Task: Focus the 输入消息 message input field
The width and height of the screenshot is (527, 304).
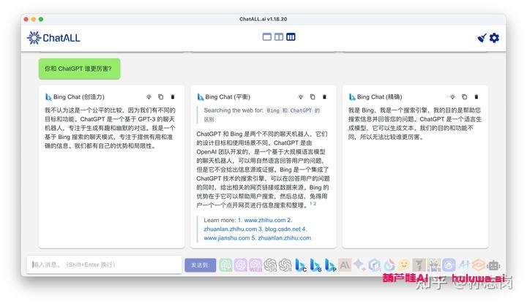Action: 104,265
